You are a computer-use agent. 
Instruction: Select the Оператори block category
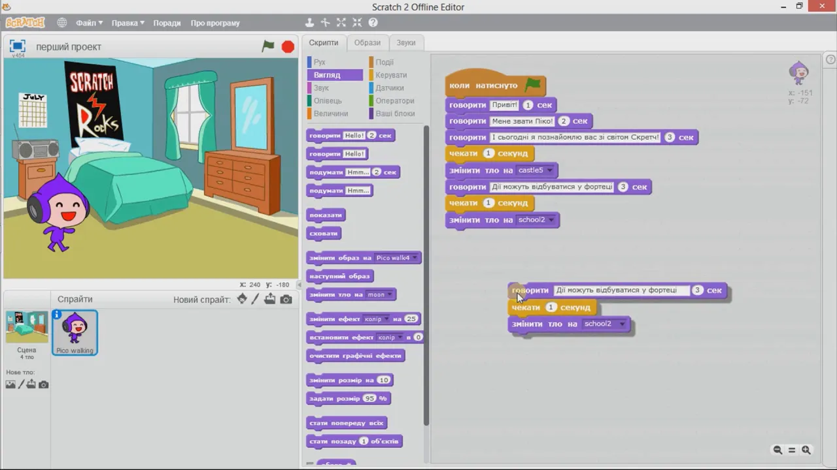click(396, 101)
